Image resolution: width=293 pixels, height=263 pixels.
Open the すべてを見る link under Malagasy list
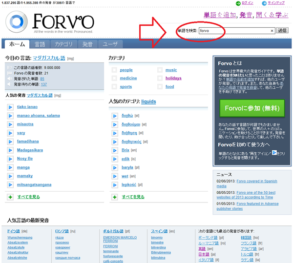tap(28, 197)
